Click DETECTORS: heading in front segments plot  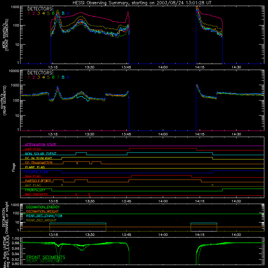point(40,9)
